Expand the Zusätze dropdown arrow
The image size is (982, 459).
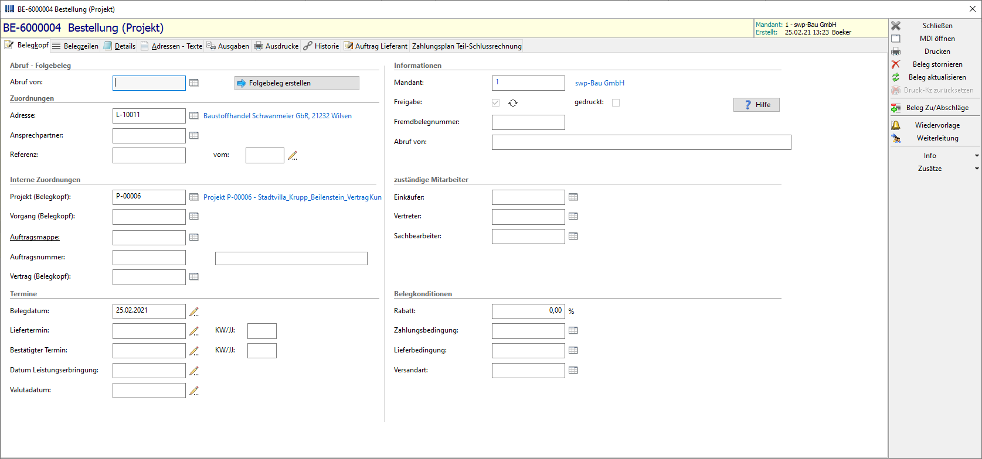tap(977, 169)
